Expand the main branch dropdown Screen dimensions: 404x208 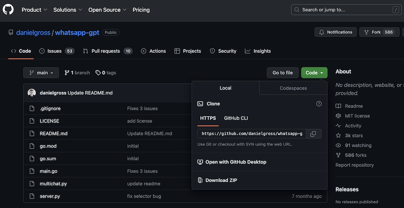point(41,73)
